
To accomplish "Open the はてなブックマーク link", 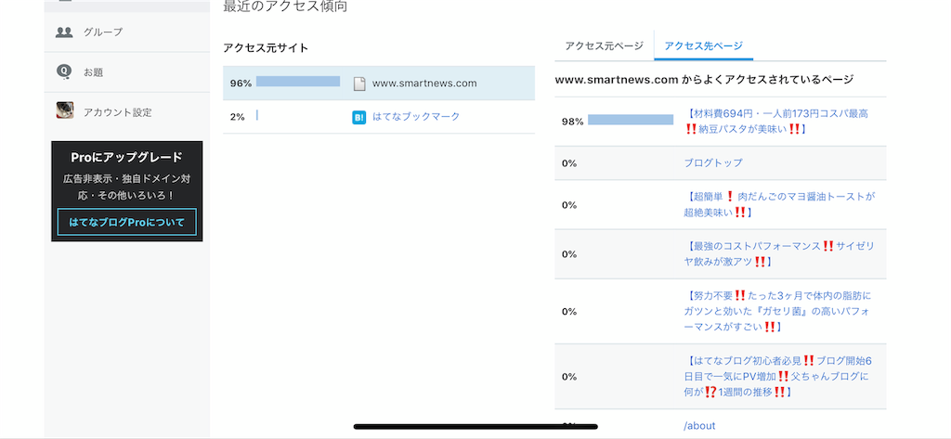I will pos(416,116).
